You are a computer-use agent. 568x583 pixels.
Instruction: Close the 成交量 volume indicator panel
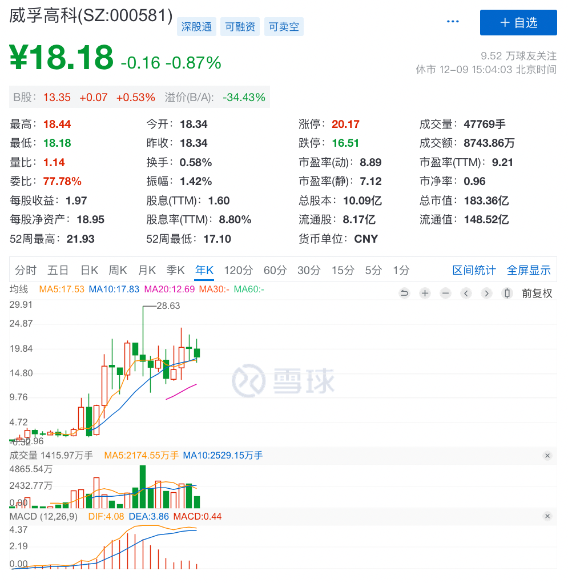coord(547,456)
